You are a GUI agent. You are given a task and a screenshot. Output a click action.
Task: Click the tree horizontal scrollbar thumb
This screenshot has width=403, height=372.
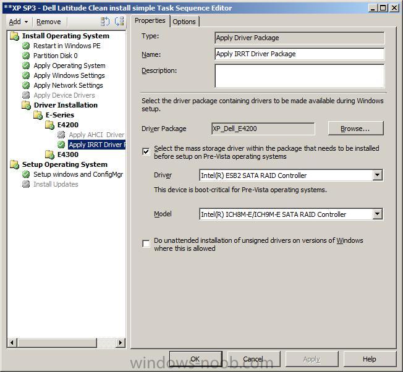coord(57,343)
